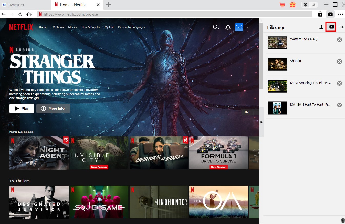Click the Netflix search magnifier icon
Viewport: 345px width, 224px height.
[216, 27]
